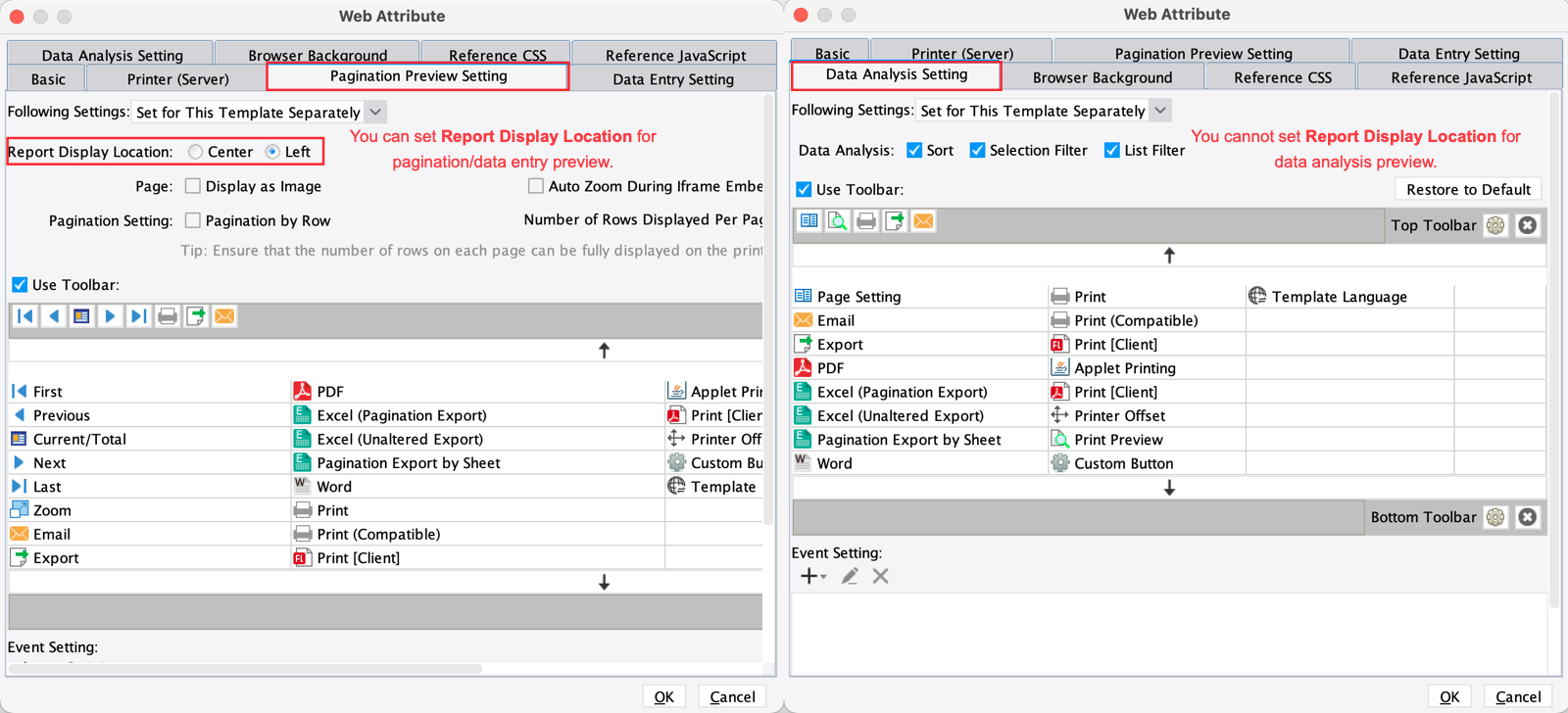
Task: Toggle Selection Filter checkbox
Action: point(977,150)
